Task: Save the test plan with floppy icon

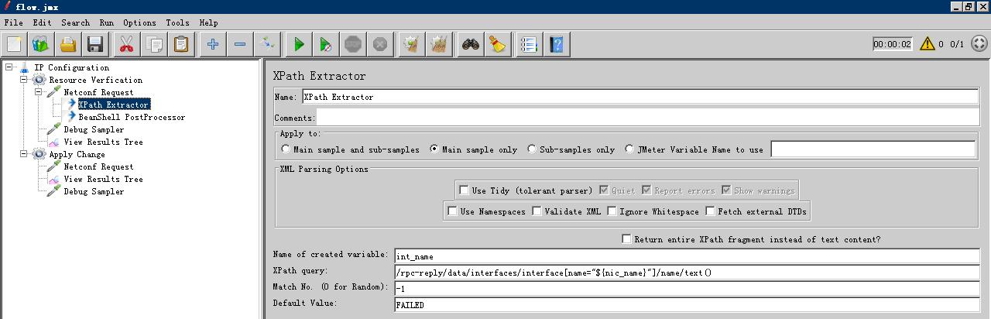Action: [95, 44]
